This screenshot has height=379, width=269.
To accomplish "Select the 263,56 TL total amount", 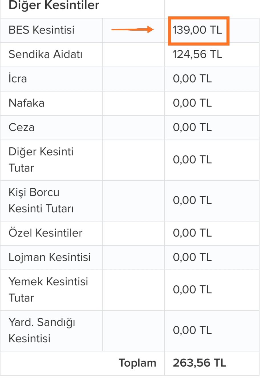I will (x=199, y=363).
